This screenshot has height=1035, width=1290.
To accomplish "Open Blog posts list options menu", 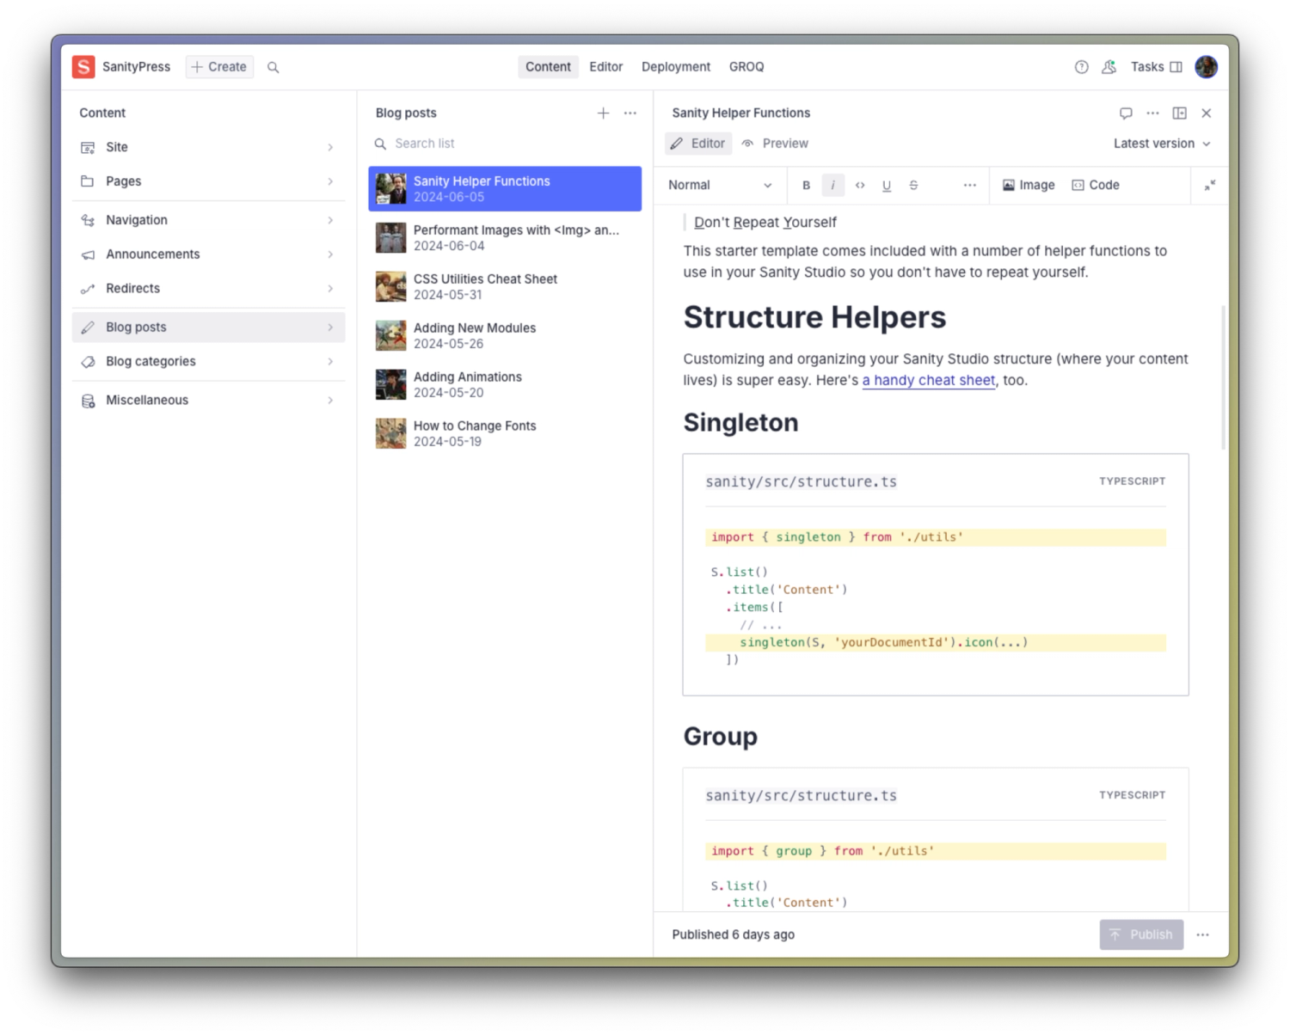I will click(630, 113).
